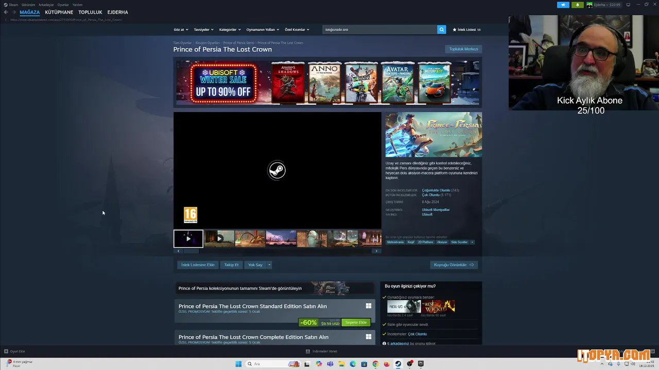Click the Metroidvania tag
The height and width of the screenshot is (370, 659).
point(395,242)
